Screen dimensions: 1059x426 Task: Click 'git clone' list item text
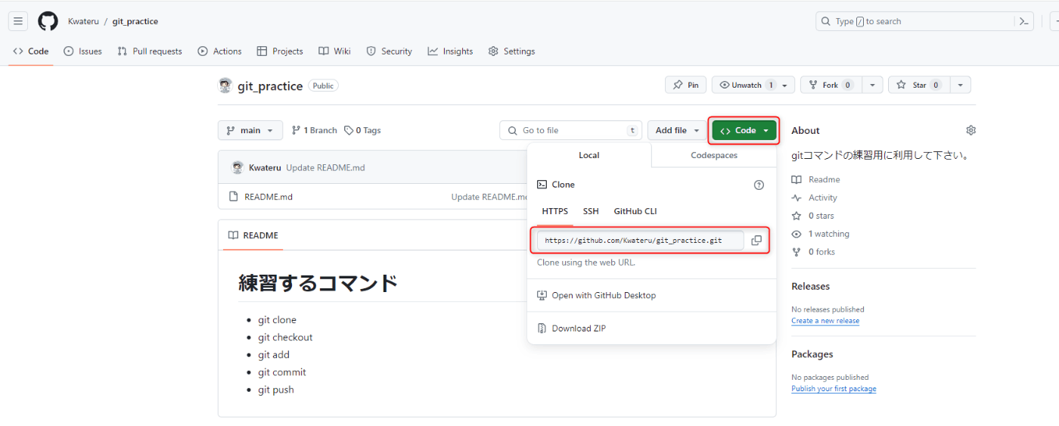277,320
